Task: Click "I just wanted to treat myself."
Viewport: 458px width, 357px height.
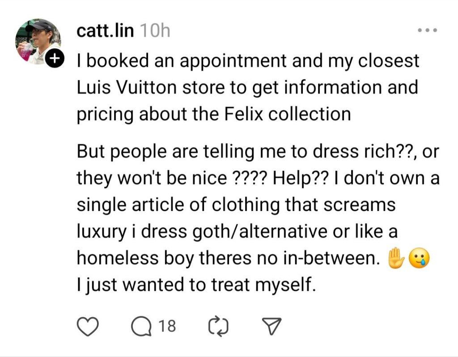Action: (196, 285)
